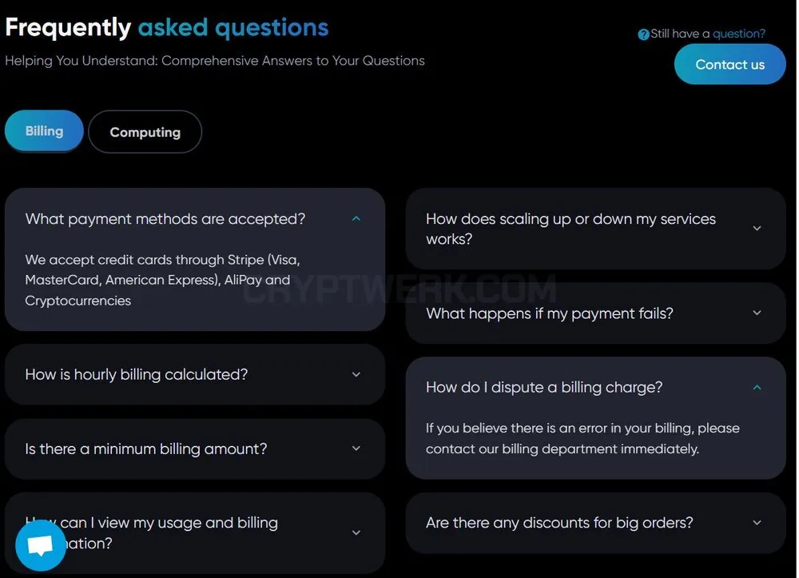This screenshot has height=578, width=799.
Task: Switch to the Computing tab
Action: 145,132
